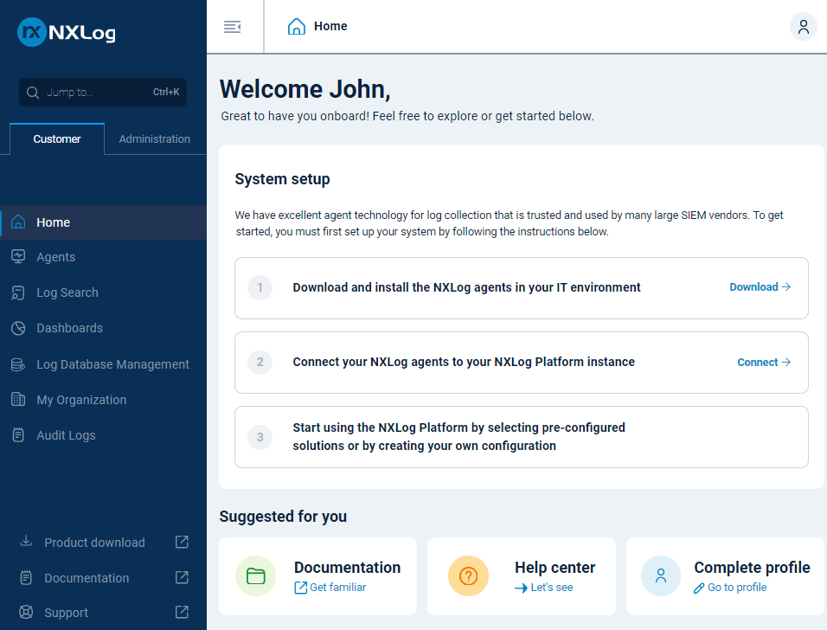Screen dimensions: 827x630
Task: Click the Audit Logs icon
Action: point(18,434)
